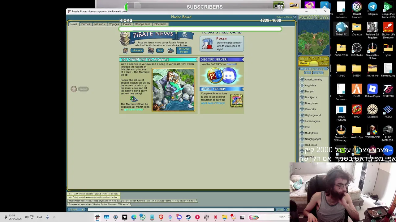Click the bird trophy portrait icon
Image resolution: width=396 pixels, height=222 pixels.
pyautogui.click(x=236, y=101)
